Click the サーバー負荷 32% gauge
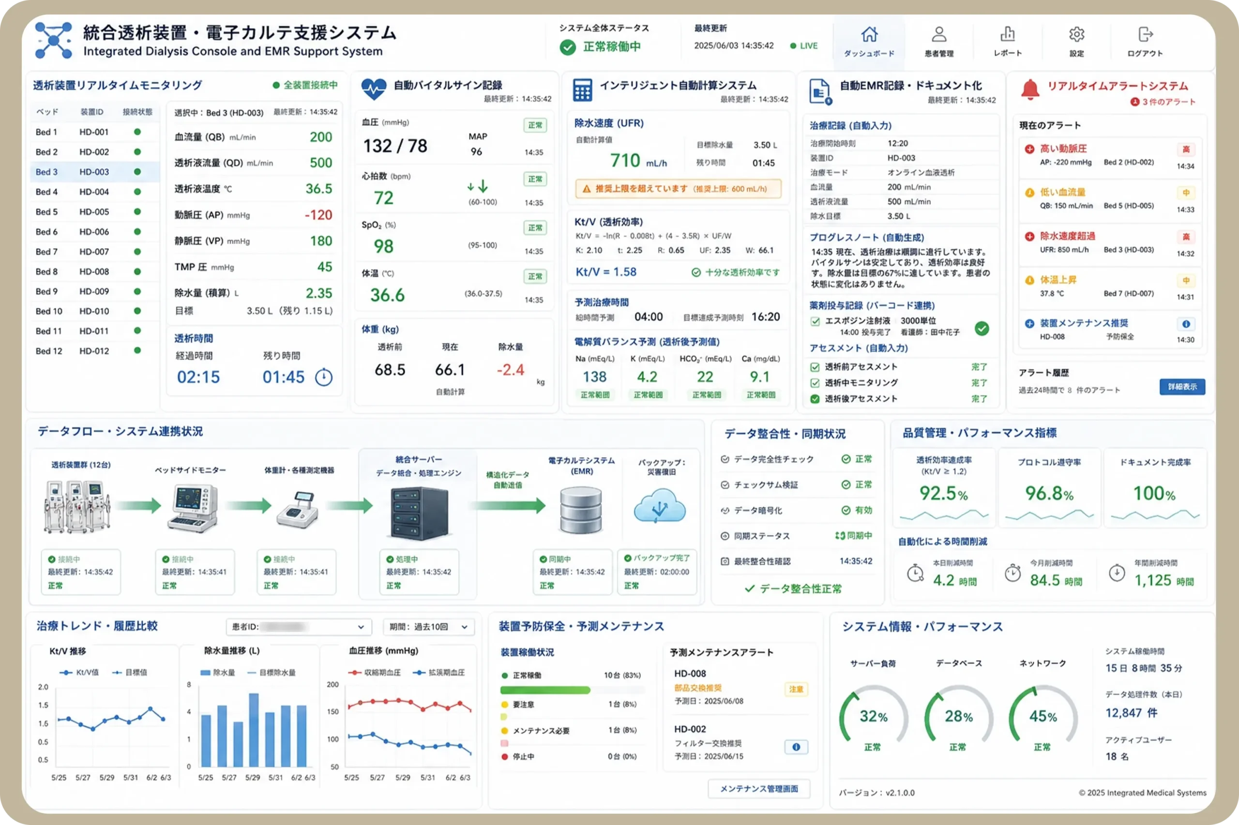This screenshot has width=1239, height=825. pyautogui.click(x=874, y=716)
